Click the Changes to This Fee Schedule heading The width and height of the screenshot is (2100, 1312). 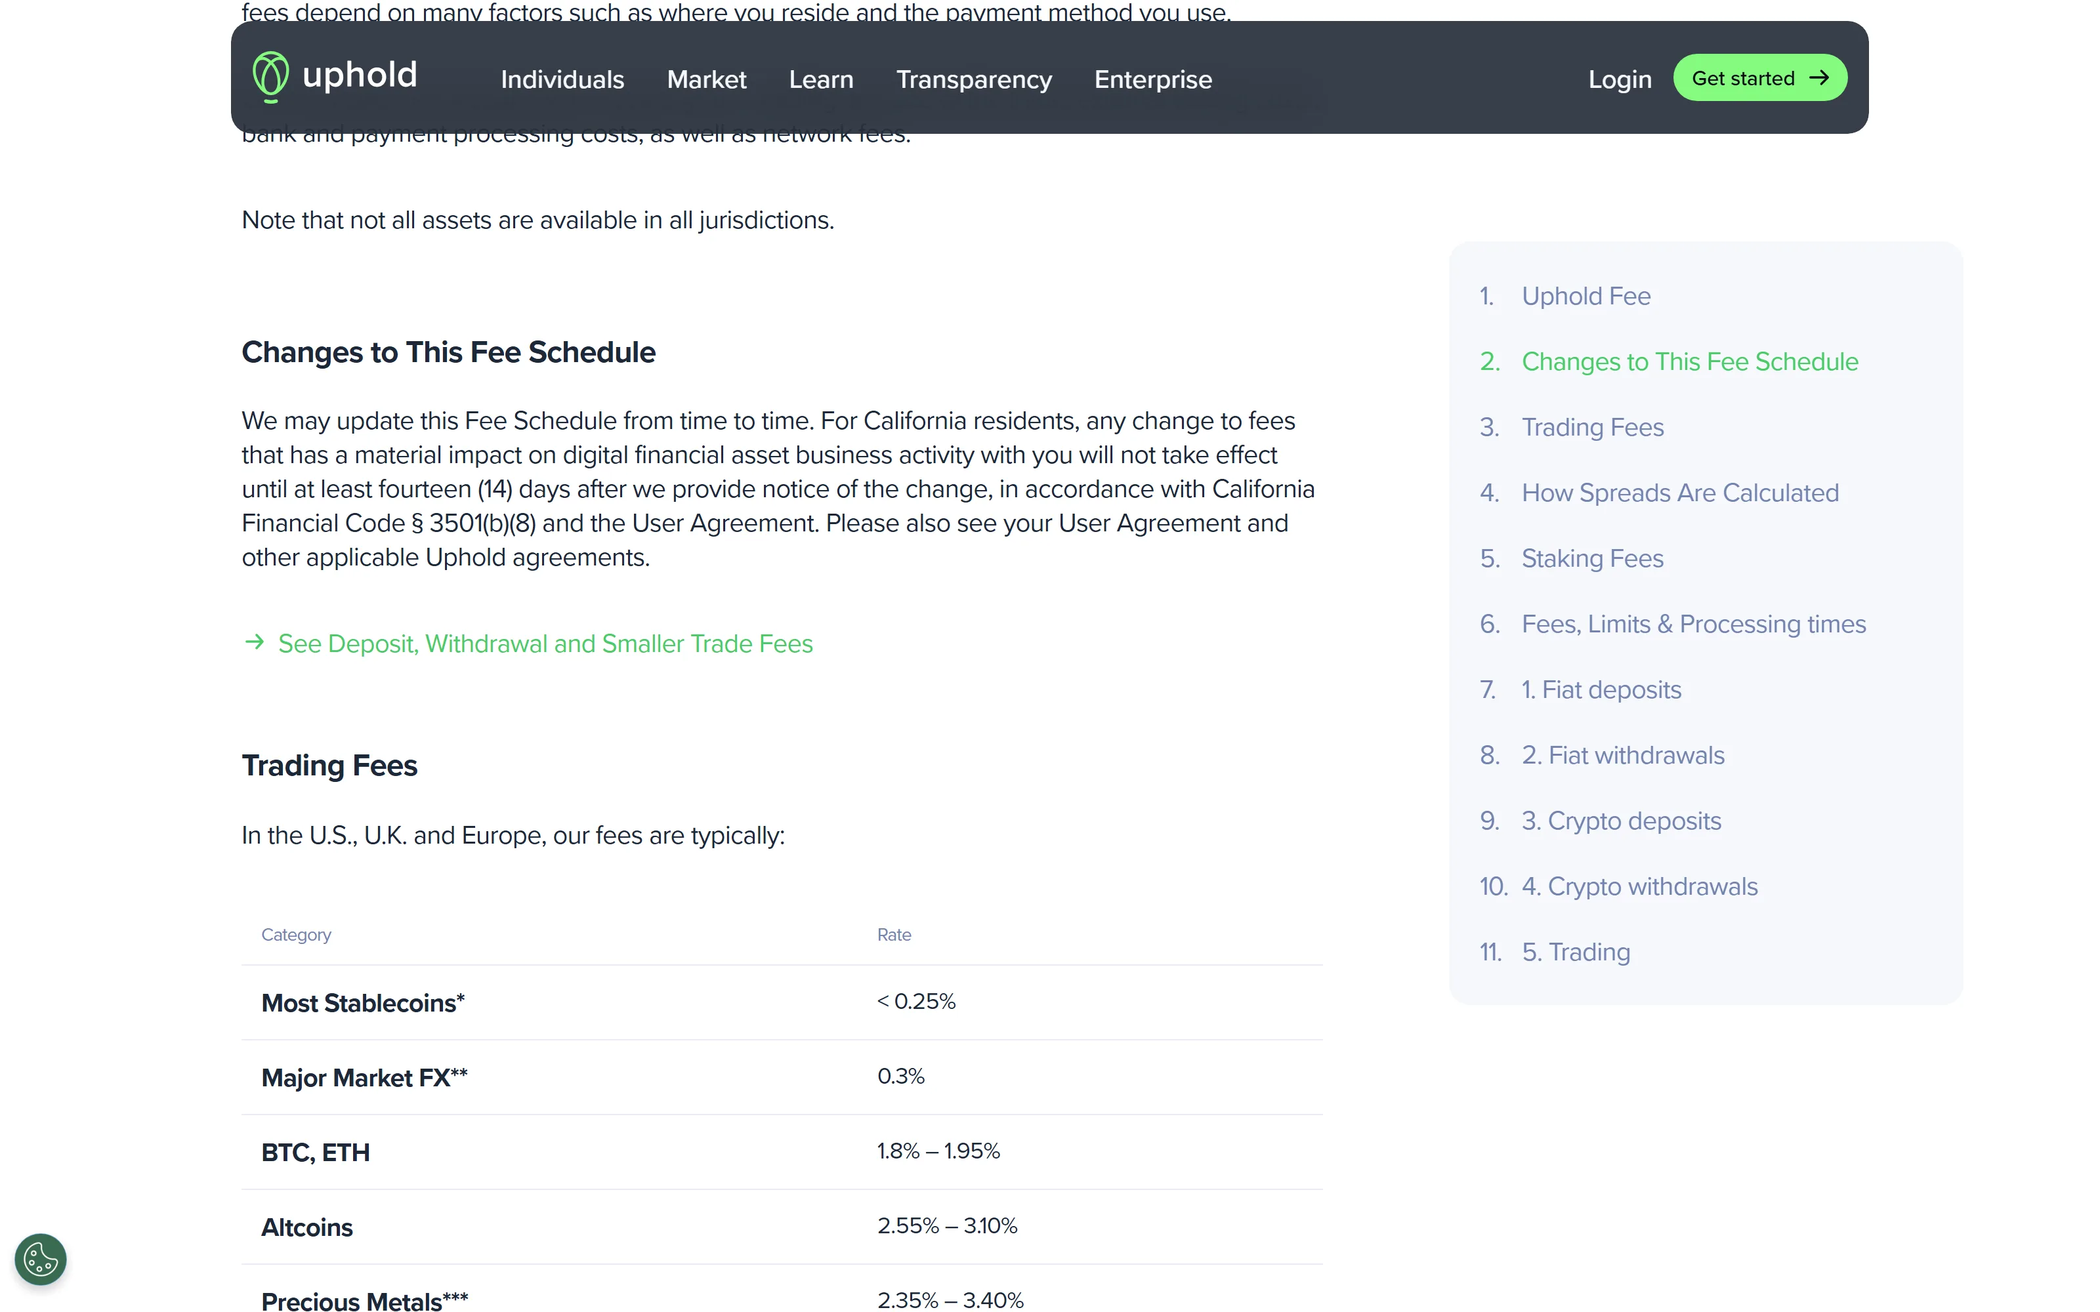pyautogui.click(x=448, y=352)
